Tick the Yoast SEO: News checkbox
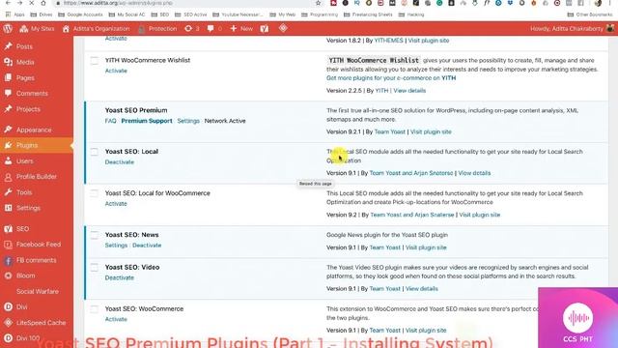 click(95, 235)
